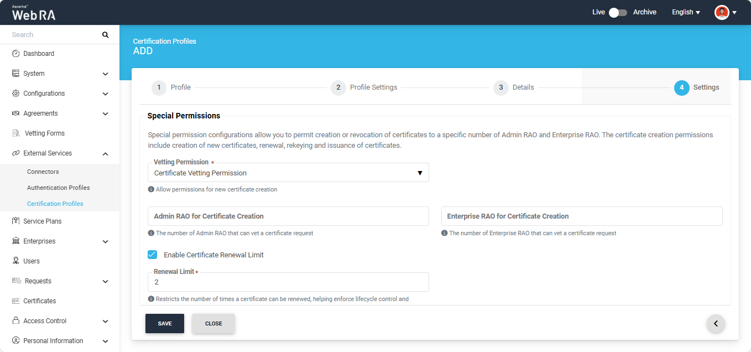751x352 pixels.
Task: Expand the System menu chevron
Action: [x=106, y=74]
